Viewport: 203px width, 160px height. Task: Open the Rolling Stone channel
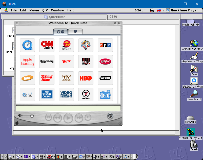point(47,78)
